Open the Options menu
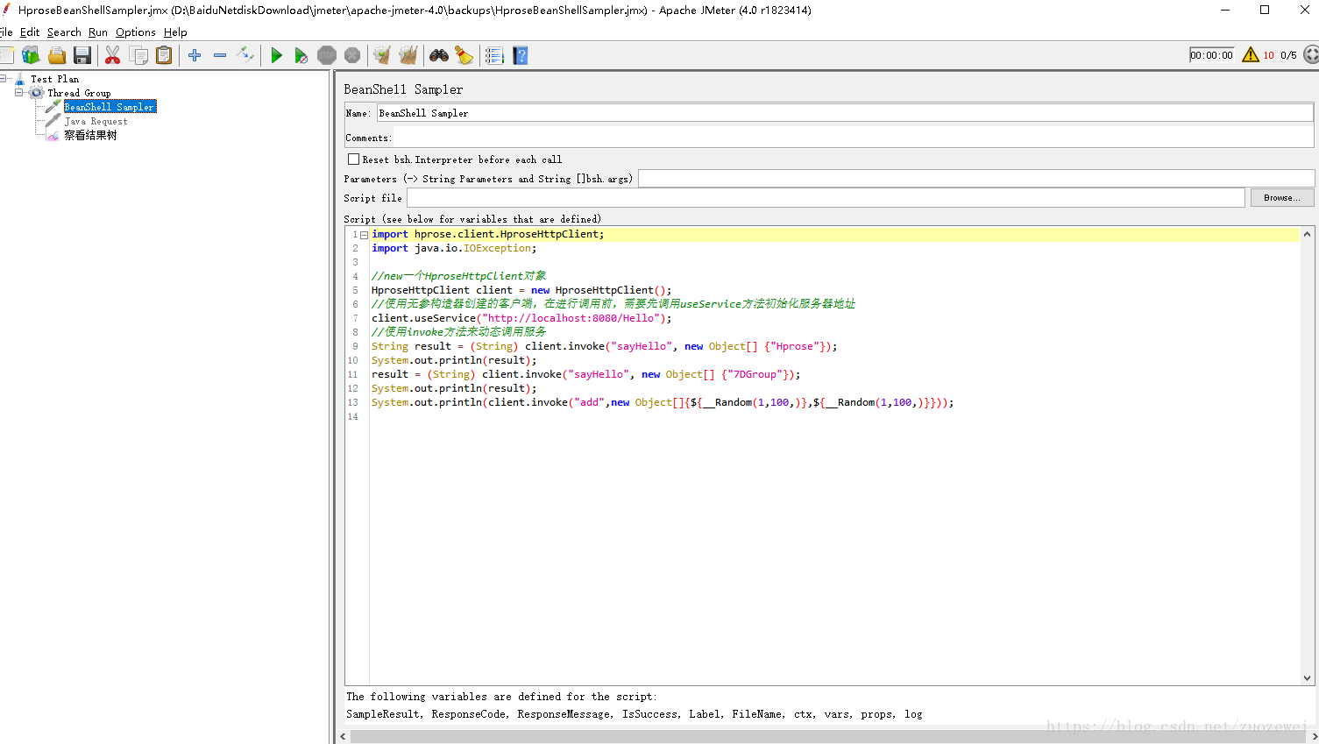1319x744 pixels. [135, 32]
